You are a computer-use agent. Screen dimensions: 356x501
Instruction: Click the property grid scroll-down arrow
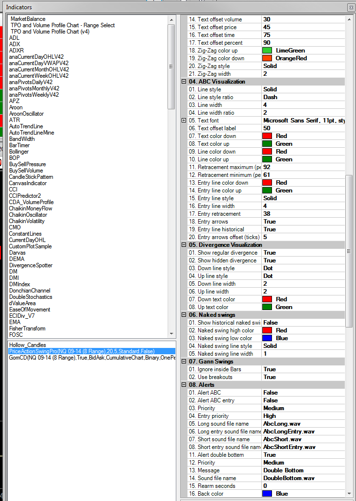coord(349,494)
